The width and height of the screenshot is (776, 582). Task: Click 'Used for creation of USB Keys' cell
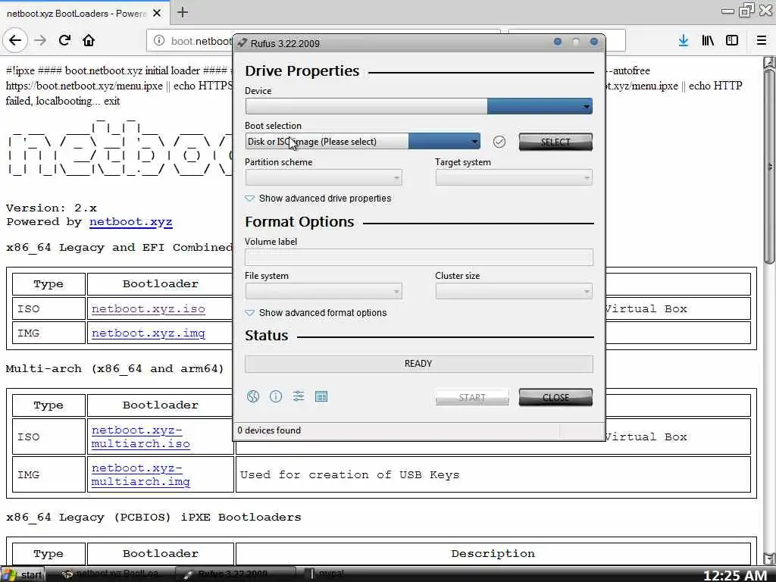pos(493,475)
